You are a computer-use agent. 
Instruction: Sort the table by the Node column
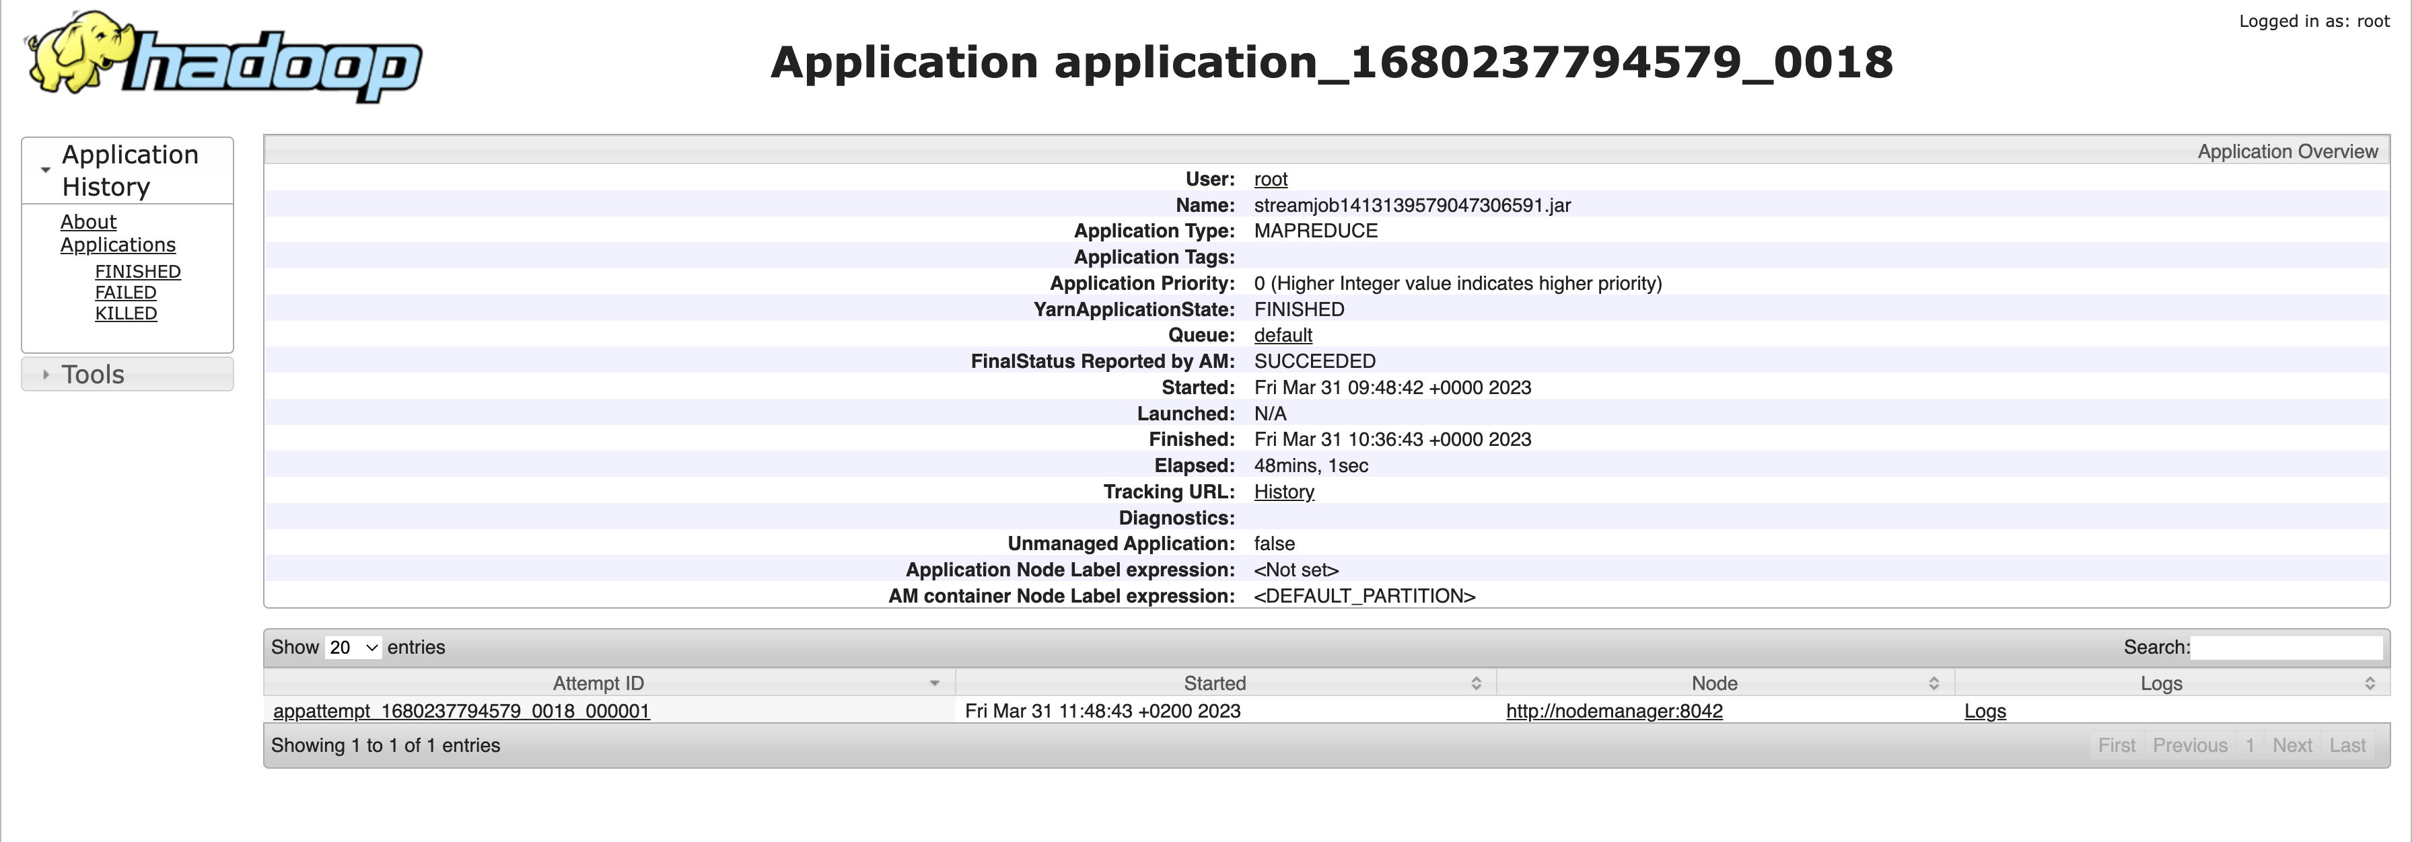(x=1713, y=684)
